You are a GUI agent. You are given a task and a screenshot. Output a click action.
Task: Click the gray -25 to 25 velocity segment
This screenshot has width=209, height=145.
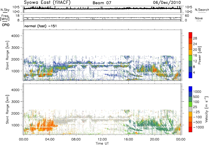coord(190,109)
